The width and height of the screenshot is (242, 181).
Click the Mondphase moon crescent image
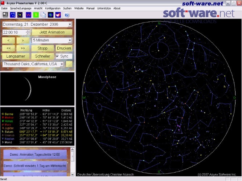pos(28,89)
